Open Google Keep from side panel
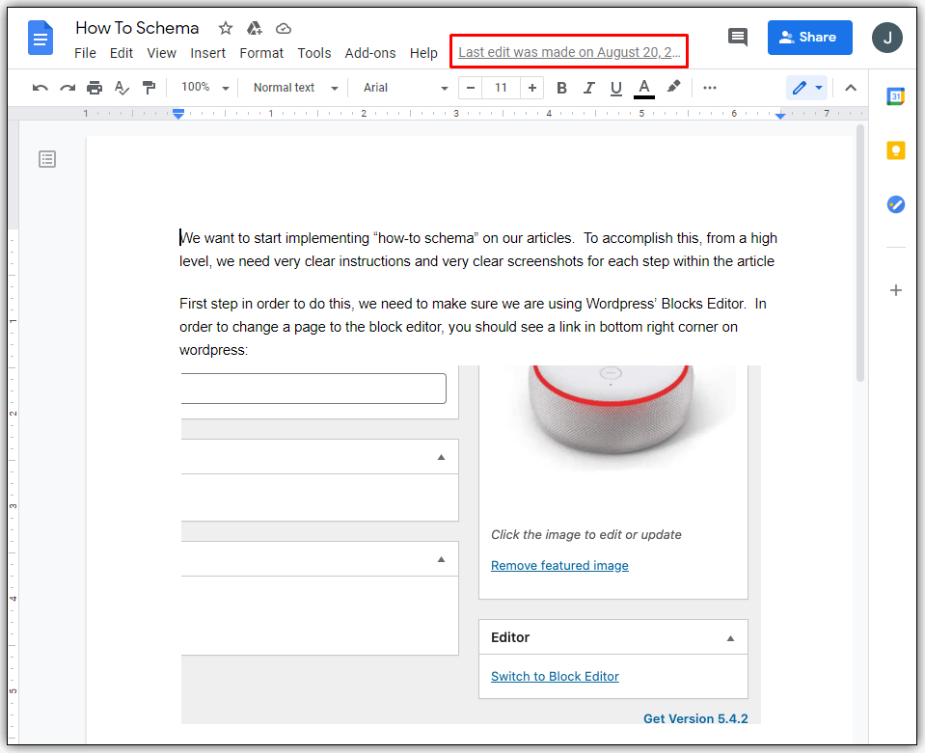Screen dimensions: 925x753 click(896, 150)
